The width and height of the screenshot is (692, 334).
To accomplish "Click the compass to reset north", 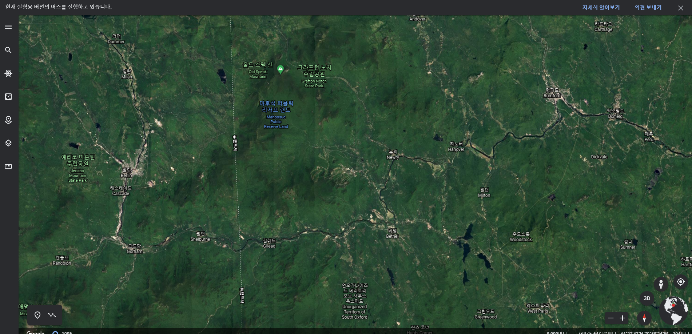I will click(x=644, y=318).
